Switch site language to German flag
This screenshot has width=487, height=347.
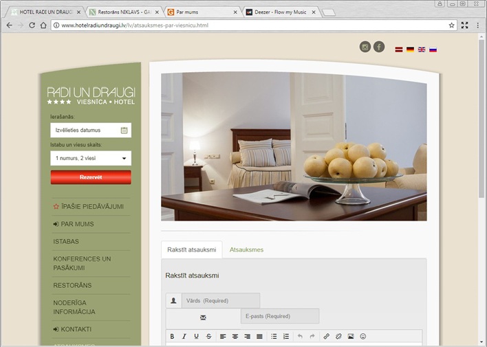click(x=410, y=49)
